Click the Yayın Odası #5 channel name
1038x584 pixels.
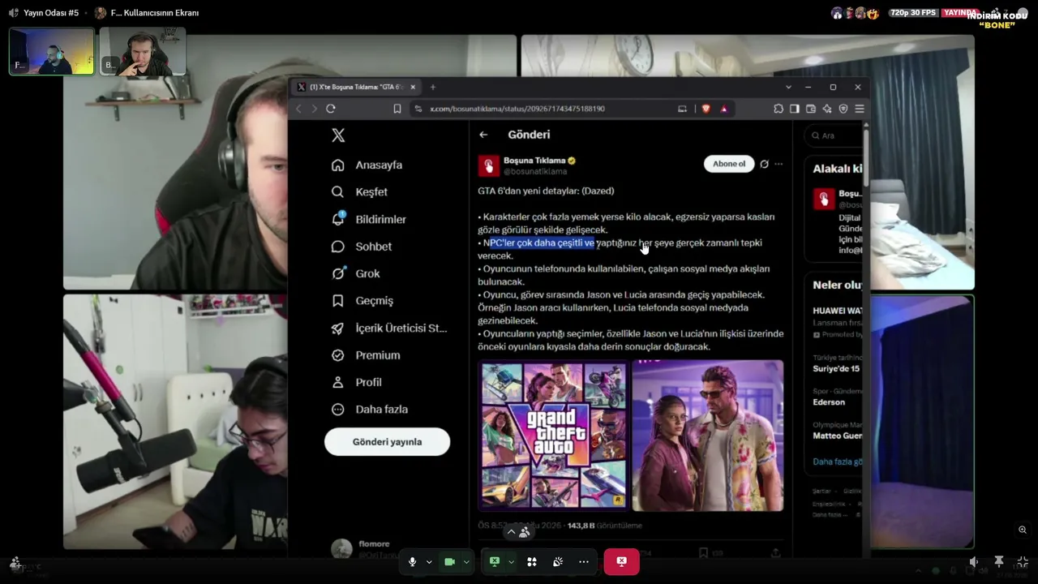click(x=51, y=13)
